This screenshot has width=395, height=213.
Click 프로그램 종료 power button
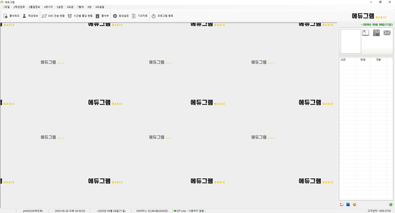pos(162,16)
